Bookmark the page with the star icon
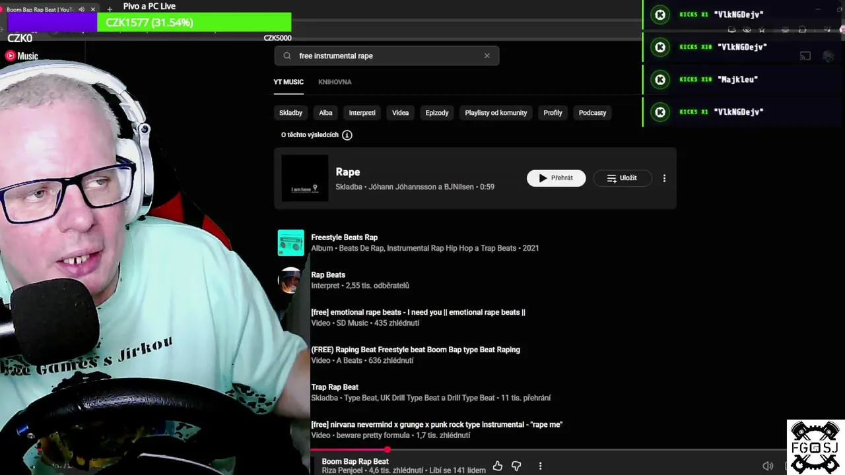This screenshot has width=845, height=475. pyautogui.click(x=762, y=30)
